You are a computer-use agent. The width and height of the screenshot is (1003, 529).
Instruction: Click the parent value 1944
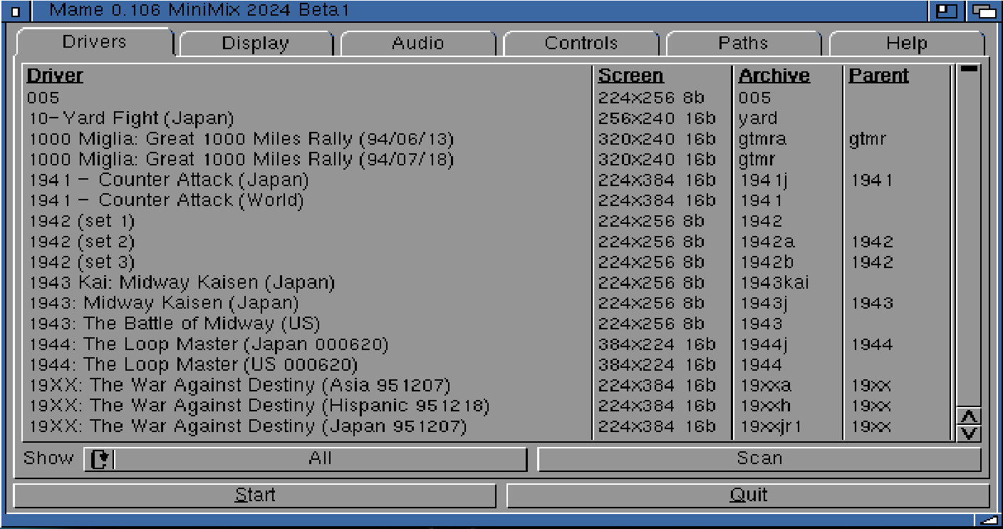(873, 345)
